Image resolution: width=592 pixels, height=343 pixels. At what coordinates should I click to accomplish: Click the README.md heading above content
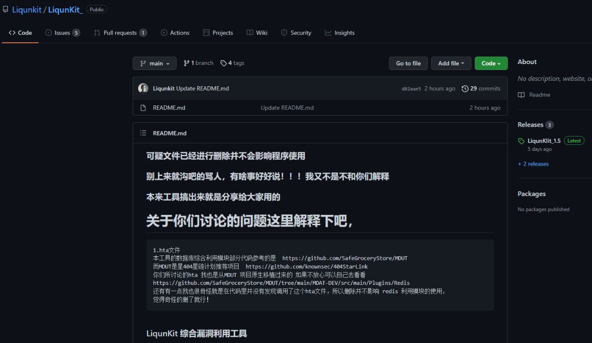(x=170, y=133)
